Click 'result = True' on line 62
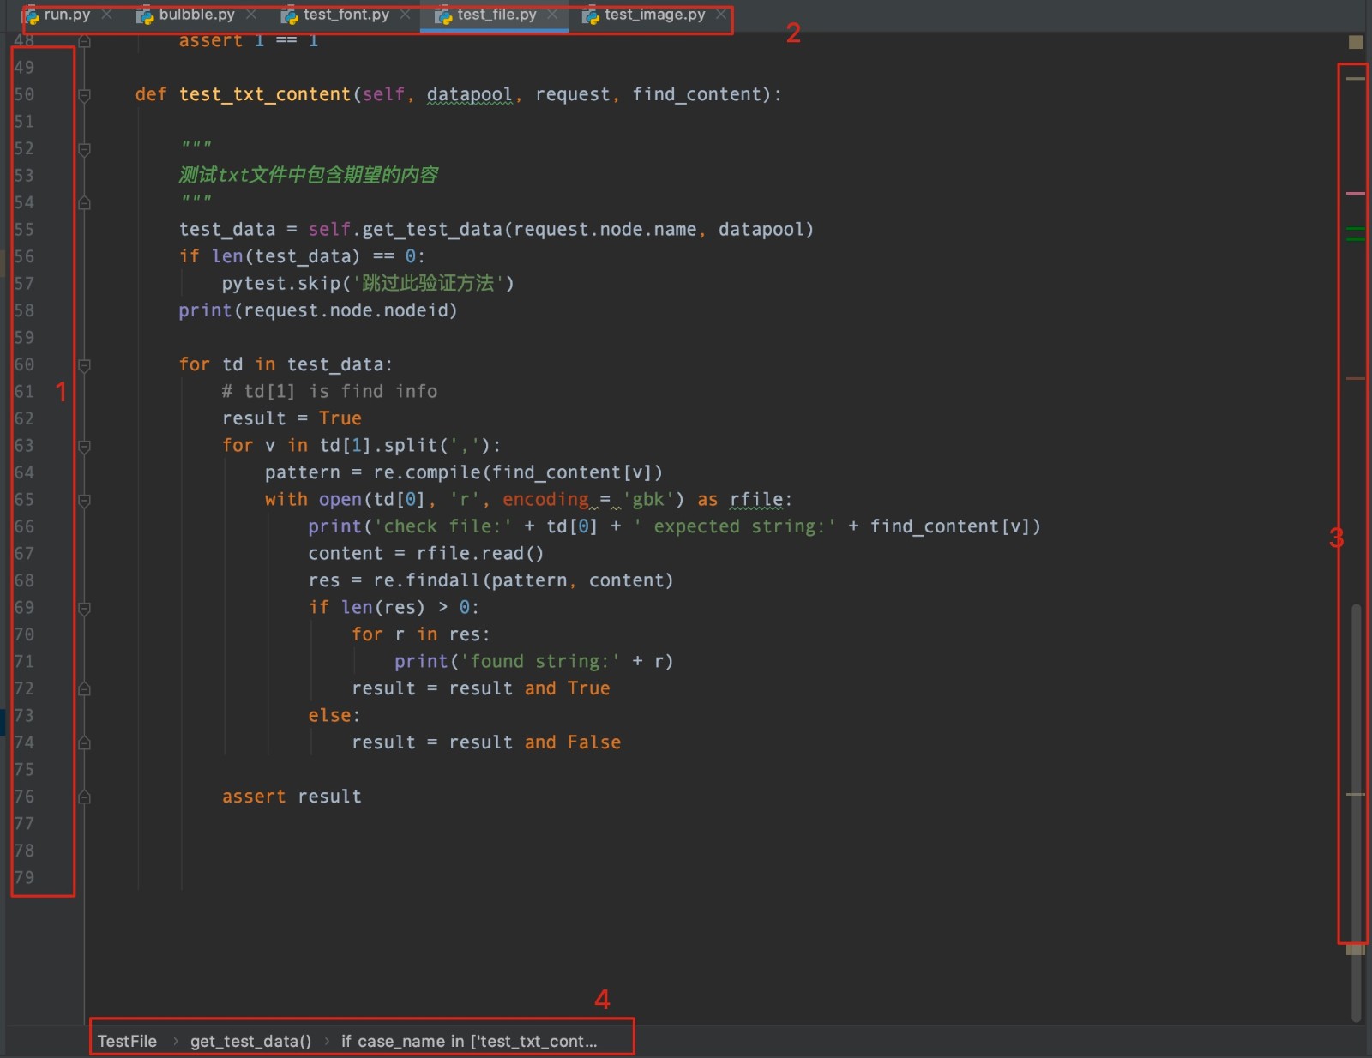Viewport: 1372px width, 1058px height. pos(292,418)
